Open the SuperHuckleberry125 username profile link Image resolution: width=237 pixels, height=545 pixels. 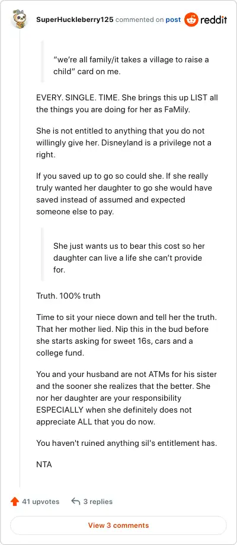(75, 20)
